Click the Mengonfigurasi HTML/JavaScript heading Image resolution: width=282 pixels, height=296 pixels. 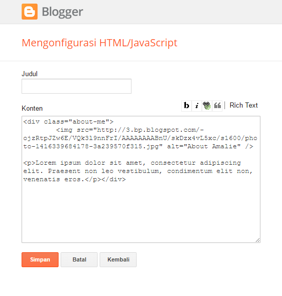tap(100, 43)
